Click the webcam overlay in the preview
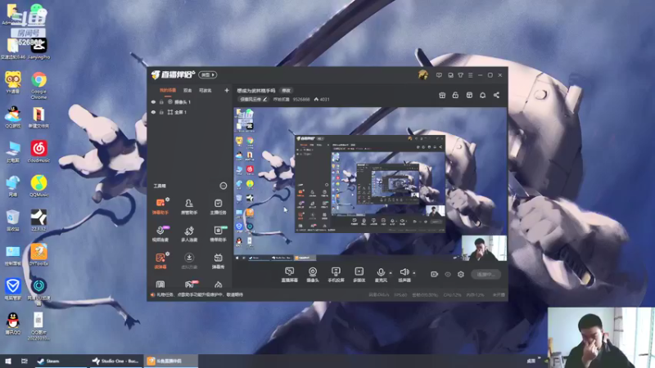Image resolution: width=655 pixels, height=368 pixels. (484, 248)
